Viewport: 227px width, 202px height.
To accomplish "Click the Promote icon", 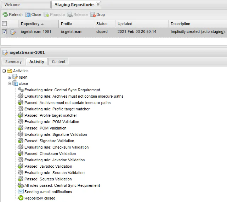I will click(46, 15).
